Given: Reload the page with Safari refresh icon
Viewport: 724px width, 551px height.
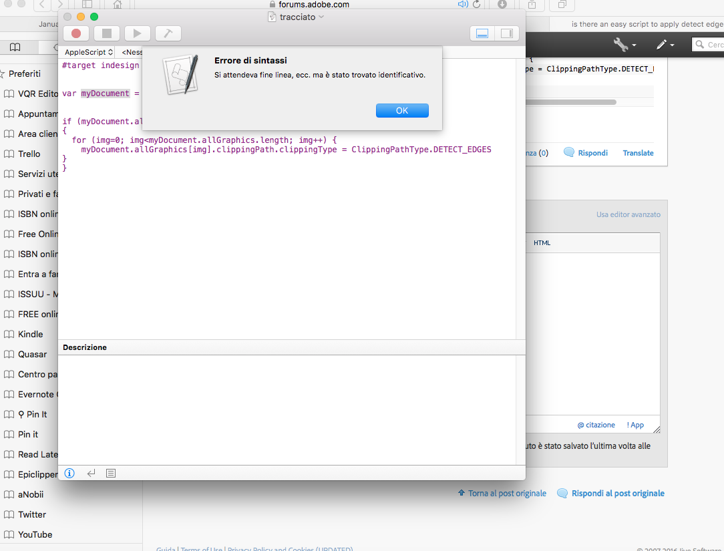Looking at the screenshot, I should [476, 5].
